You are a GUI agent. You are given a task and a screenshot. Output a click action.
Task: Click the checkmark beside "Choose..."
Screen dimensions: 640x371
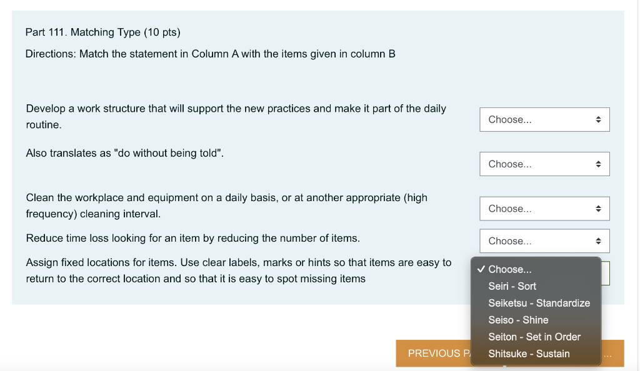point(480,269)
